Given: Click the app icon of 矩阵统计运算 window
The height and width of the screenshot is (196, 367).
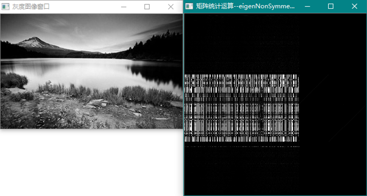Looking at the screenshot, I should coord(189,6).
